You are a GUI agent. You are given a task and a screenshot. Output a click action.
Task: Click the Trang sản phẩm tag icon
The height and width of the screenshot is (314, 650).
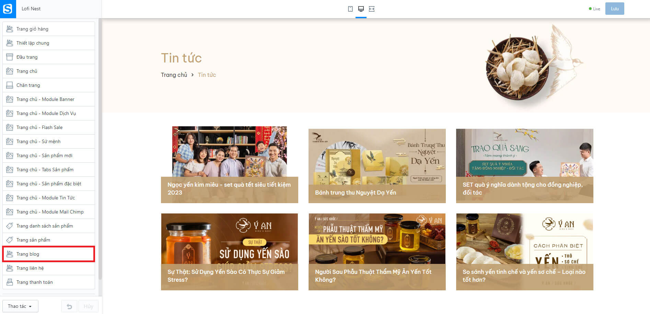tap(10, 240)
